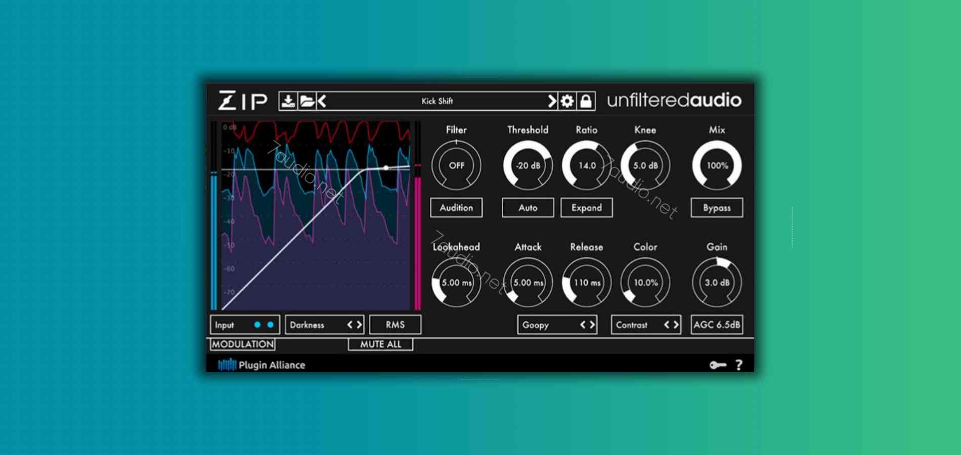Select next style after Goopy
This screenshot has width=961, height=455.
[x=592, y=325]
